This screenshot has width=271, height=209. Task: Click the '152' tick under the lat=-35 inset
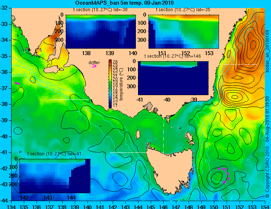[x=186, y=53]
